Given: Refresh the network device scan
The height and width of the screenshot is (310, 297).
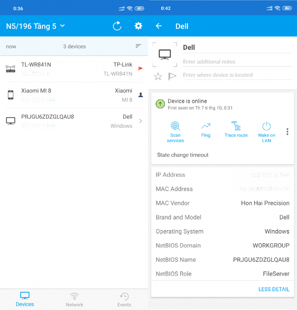Looking at the screenshot, I should point(117,26).
